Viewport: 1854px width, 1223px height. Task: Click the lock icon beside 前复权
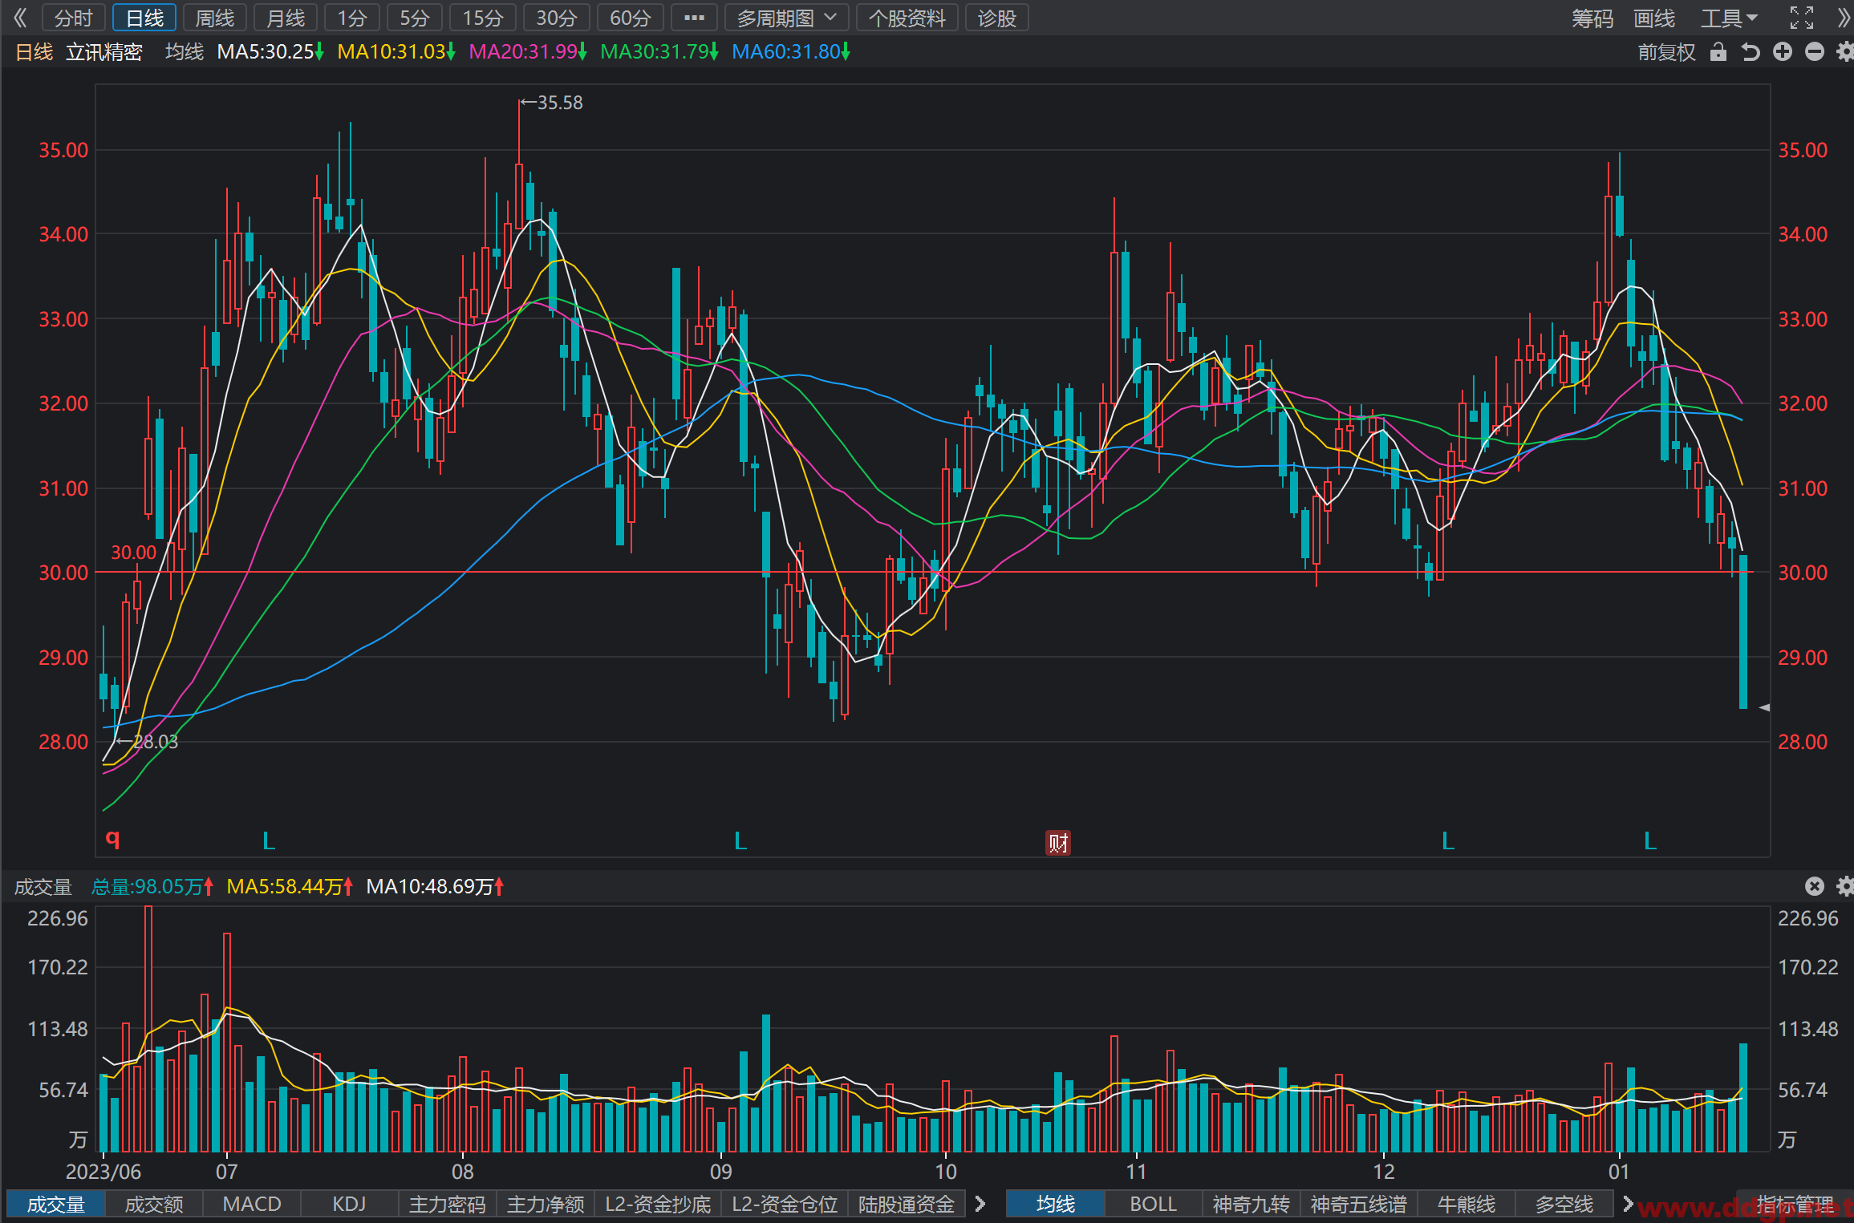[x=1718, y=52]
